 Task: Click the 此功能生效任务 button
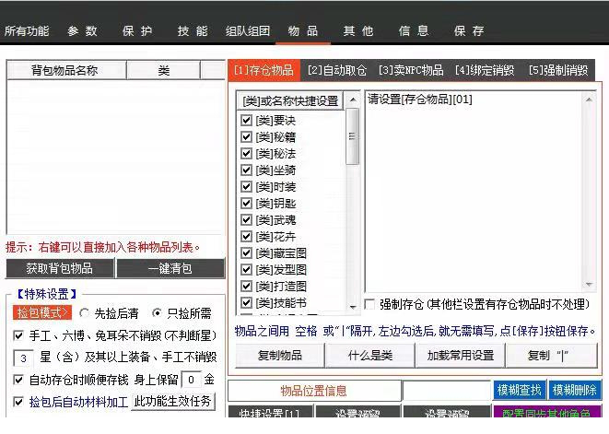coord(173,402)
